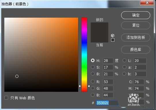Select the Lab b radio button
This screenshot has height=110, width=156.
[x=124, y=74]
